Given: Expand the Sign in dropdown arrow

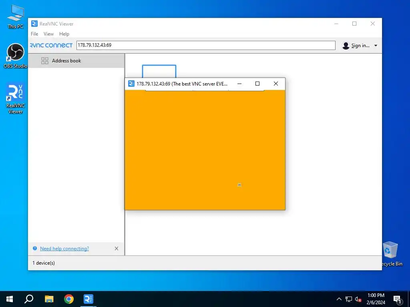Looking at the screenshot, I should click(376, 46).
